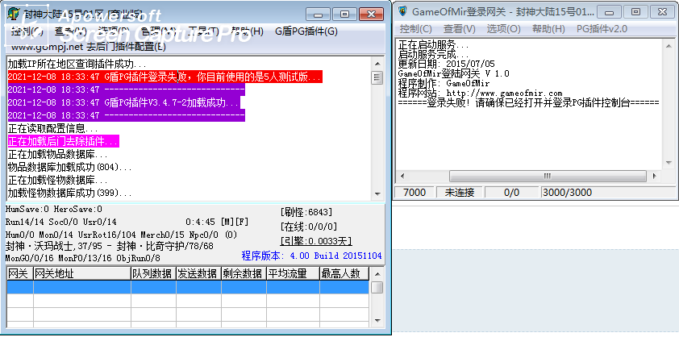This screenshot has width=679, height=337.
Task: Open the 去后门插件配置(E) menu item
Action: click(x=89, y=47)
